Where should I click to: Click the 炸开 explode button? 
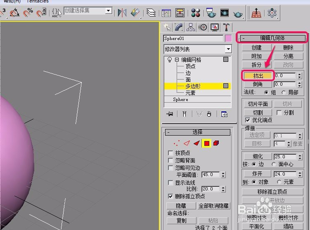pos(257,174)
